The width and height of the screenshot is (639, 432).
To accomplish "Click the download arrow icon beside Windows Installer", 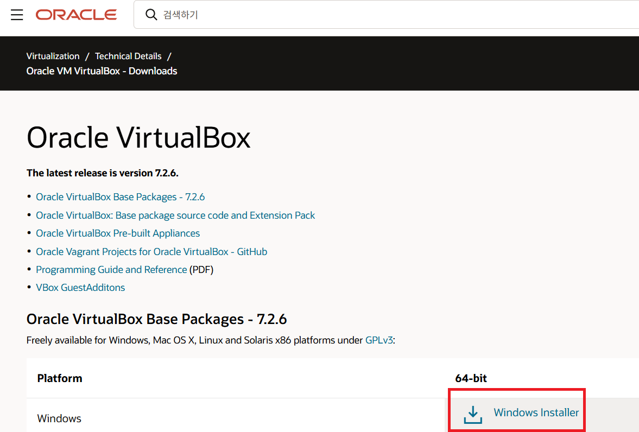I will [x=473, y=415].
